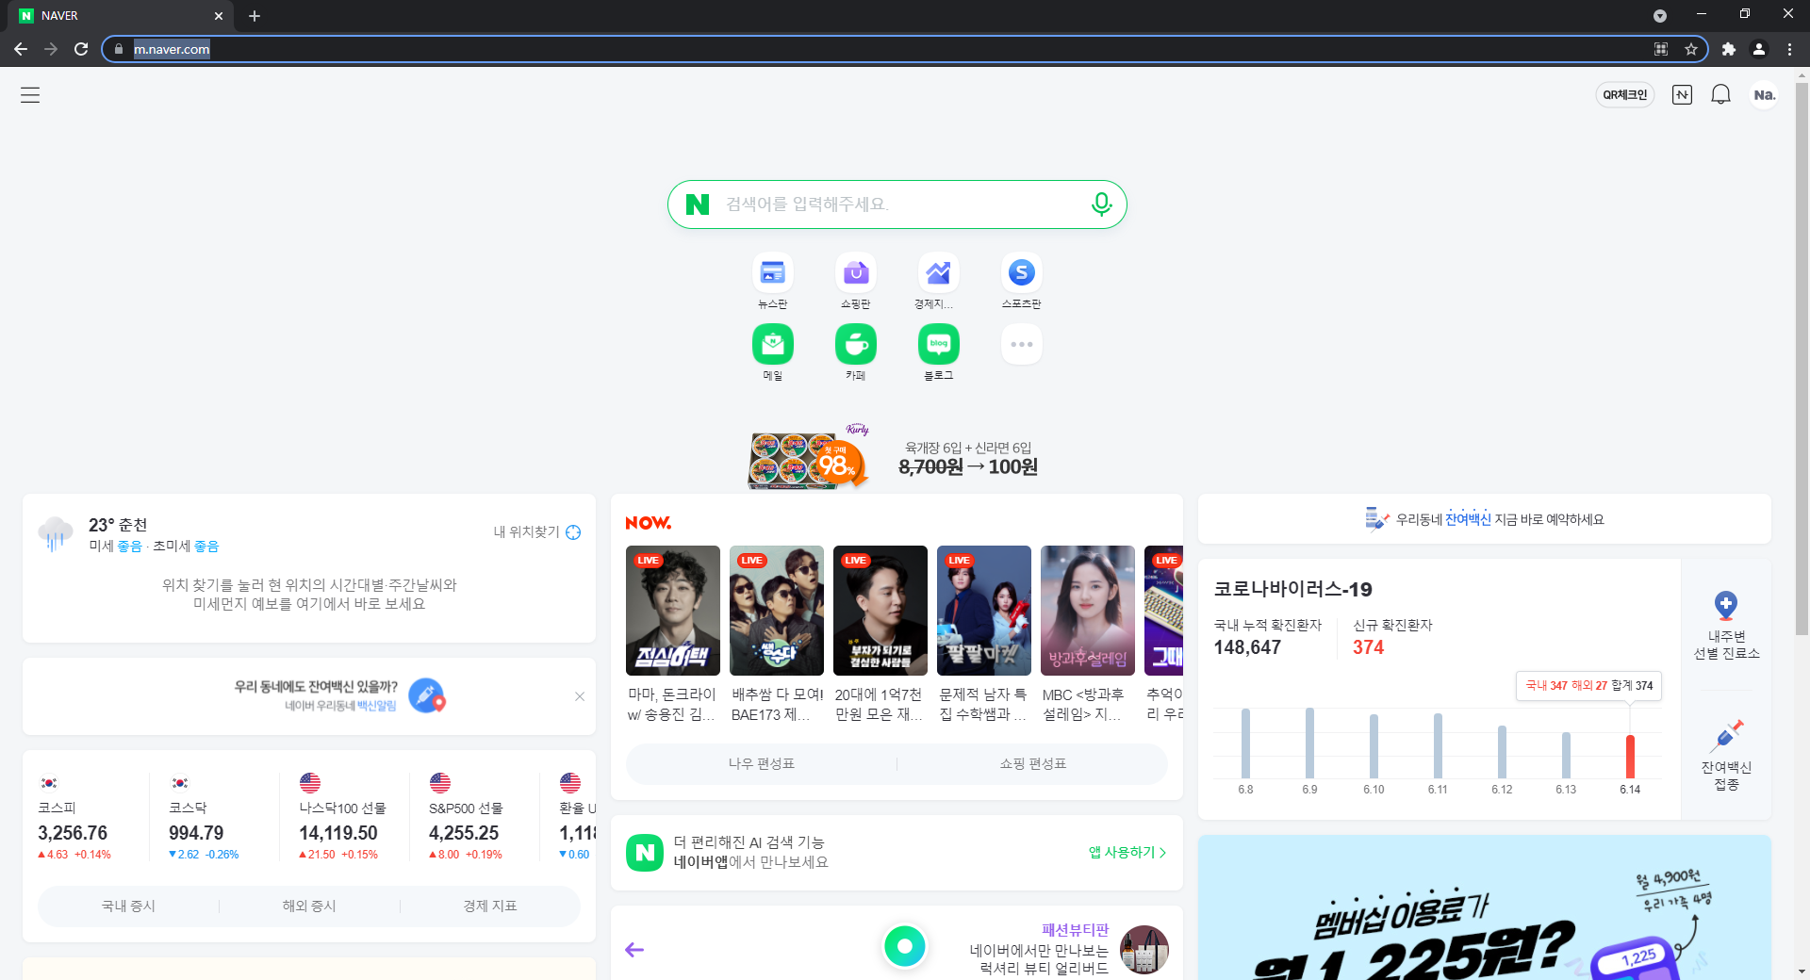Open the 배추쌈 쌩수다 live thumbnail
The width and height of the screenshot is (1810, 980).
[777, 611]
